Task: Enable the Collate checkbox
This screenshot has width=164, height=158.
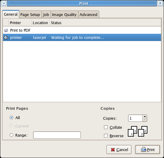Action: [106, 127]
